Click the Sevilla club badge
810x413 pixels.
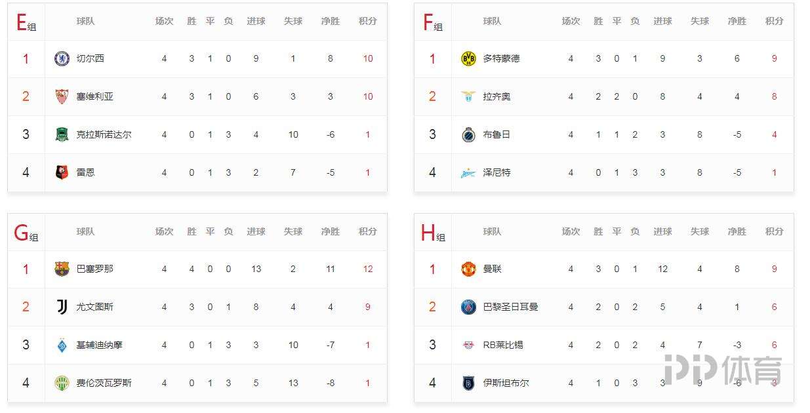point(62,97)
